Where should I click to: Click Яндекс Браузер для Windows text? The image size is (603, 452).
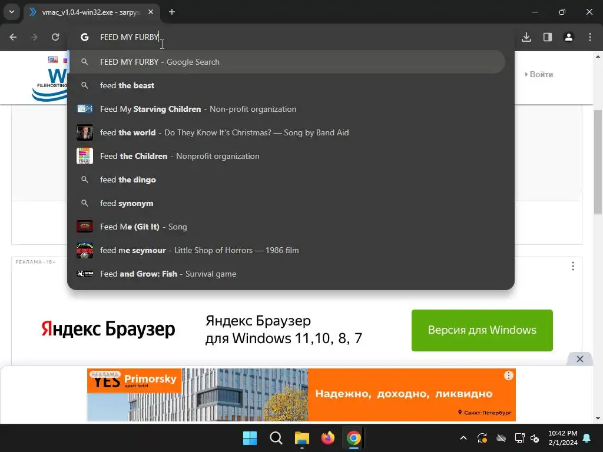[283, 330]
